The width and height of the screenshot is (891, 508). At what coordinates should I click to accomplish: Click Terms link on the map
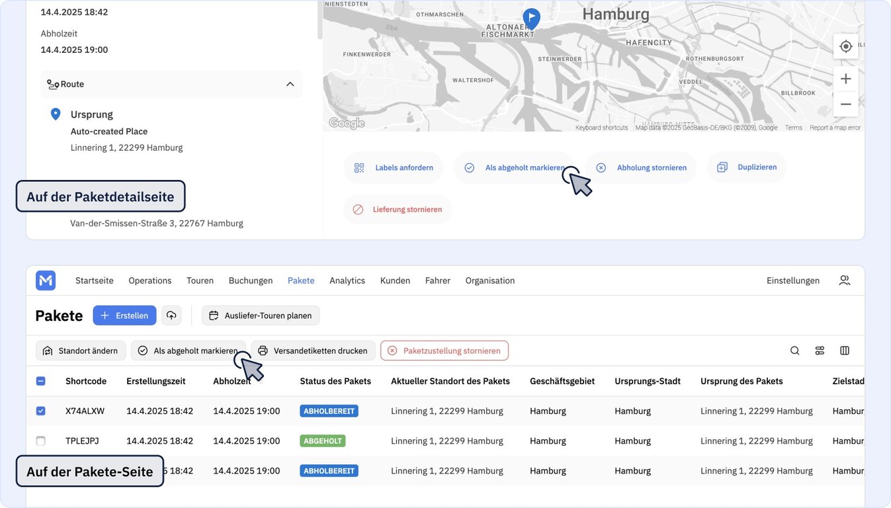[794, 128]
